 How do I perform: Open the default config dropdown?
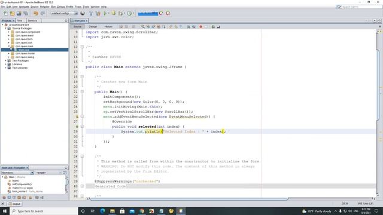point(64,13)
